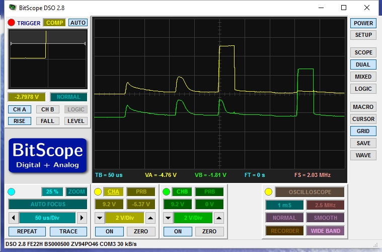
Task: Click the cyan timebase indicator light
Action: [x=12, y=192]
